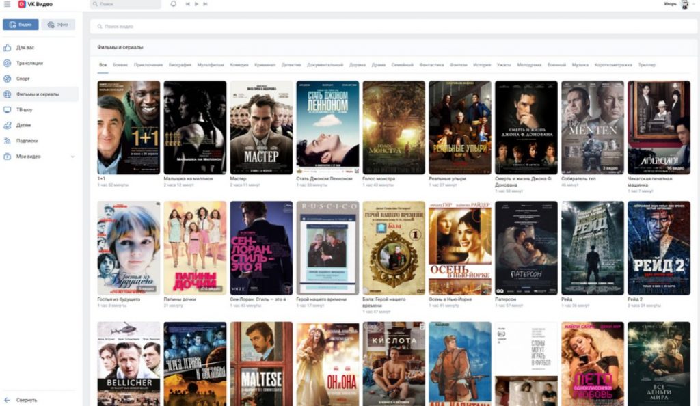Viewport: 700px width, 406px height.
Task: Switch to the Видео section button
Action: [21, 25]
